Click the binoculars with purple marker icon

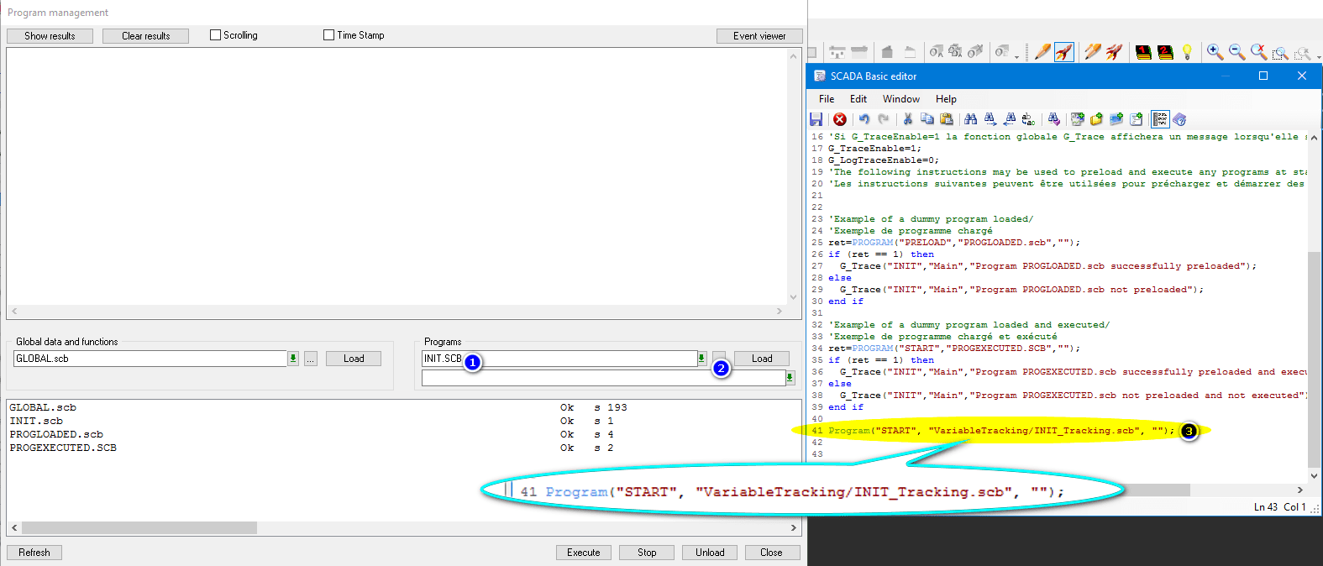1053,119
